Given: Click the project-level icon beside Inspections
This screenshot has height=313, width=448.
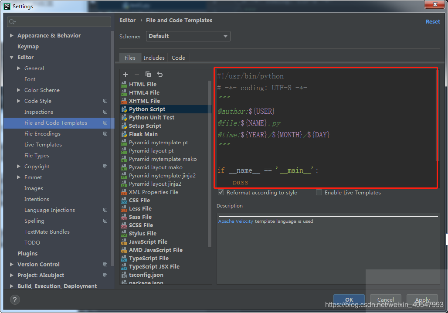Looking at the screenshot, I should coord(105,112).
